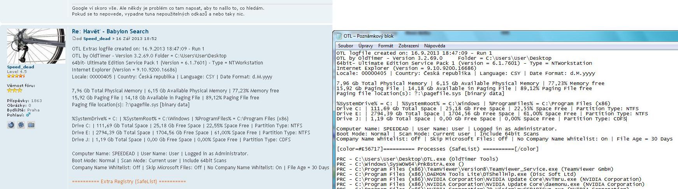This screenshot has height=189, width=678.
Task: Click the Notepad icon in OTL title bar
Action: [x=339, y=36]
